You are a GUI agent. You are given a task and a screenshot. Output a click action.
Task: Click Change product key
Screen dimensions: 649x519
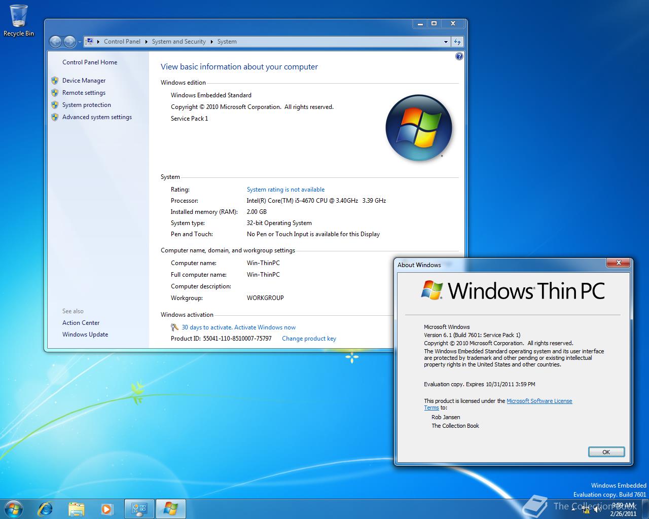click(x=309, y=339)
